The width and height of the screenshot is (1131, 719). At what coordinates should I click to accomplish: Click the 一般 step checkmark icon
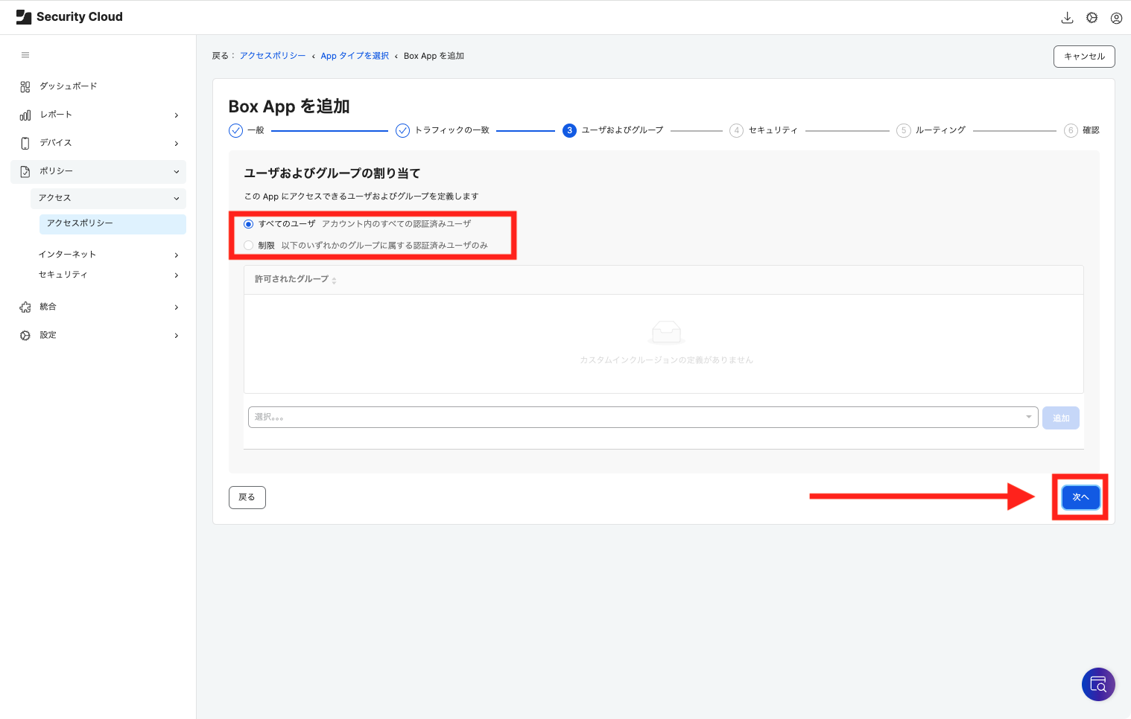[235, 130]
